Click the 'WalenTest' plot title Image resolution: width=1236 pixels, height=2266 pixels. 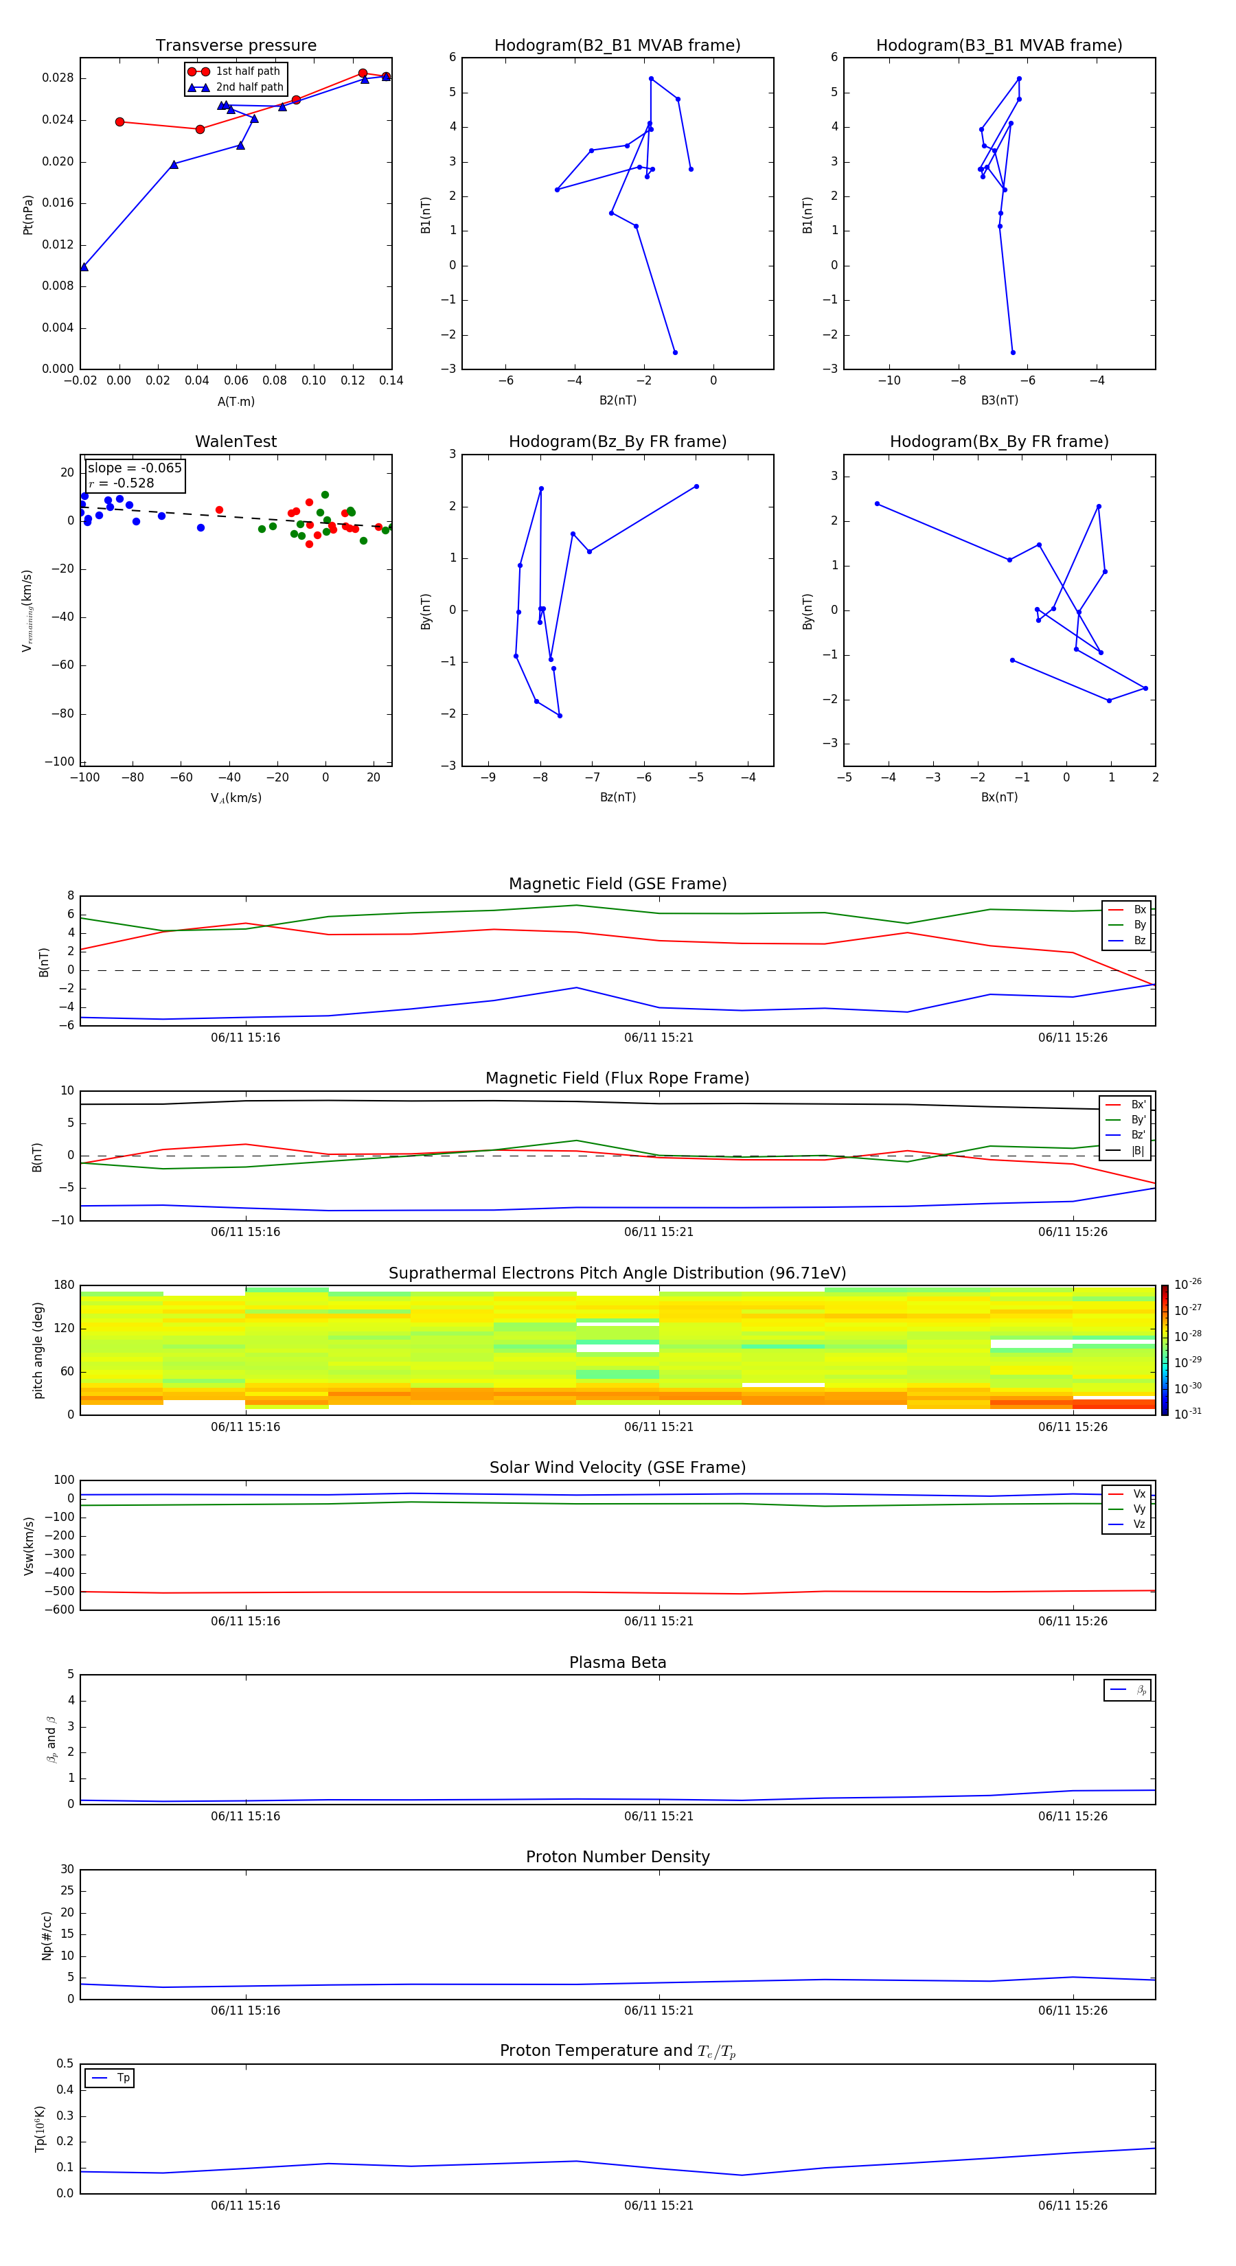pyautogui.click(x=236, y=442)
